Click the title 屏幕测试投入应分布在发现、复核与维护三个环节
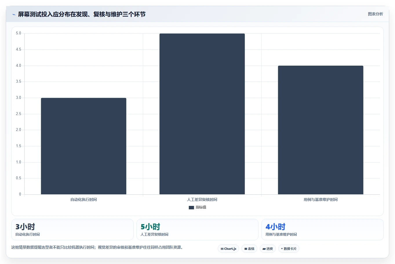Viewport: 395px width, 264px height. click(82, 14)
